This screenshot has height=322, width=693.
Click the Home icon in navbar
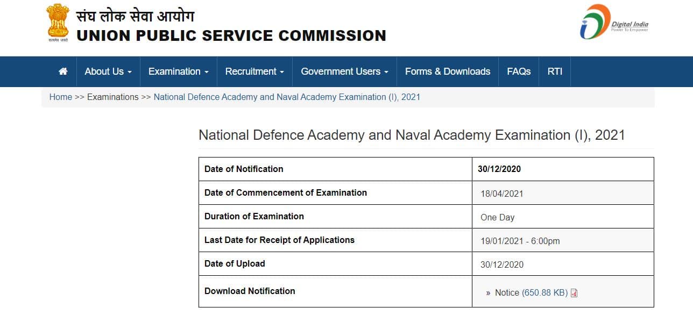pyautogui.click(x=63, y=71)
